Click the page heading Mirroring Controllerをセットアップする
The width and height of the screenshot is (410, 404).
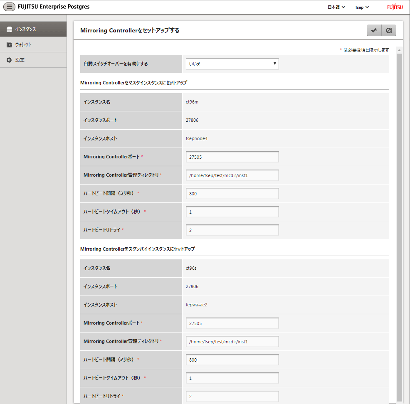130,30
